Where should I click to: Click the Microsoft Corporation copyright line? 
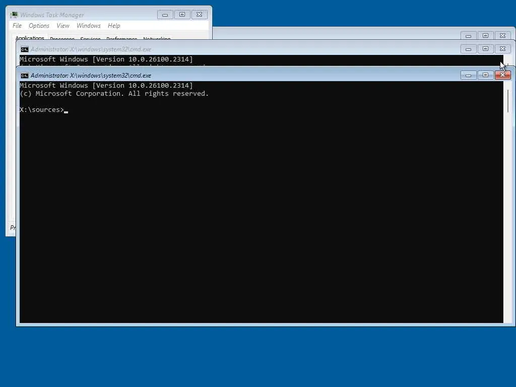[114, 94]
